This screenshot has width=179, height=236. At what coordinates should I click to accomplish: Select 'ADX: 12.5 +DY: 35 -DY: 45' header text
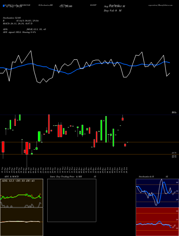coord(18,181)
